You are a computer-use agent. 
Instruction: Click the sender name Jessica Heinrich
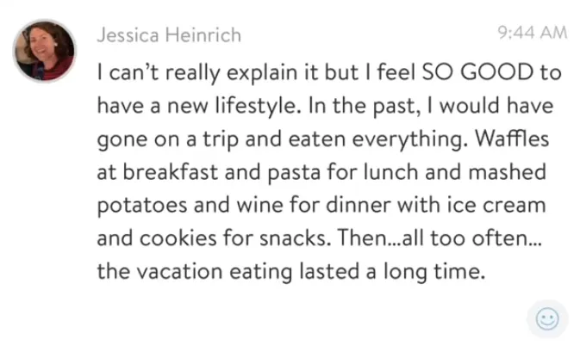coord(169,34)
